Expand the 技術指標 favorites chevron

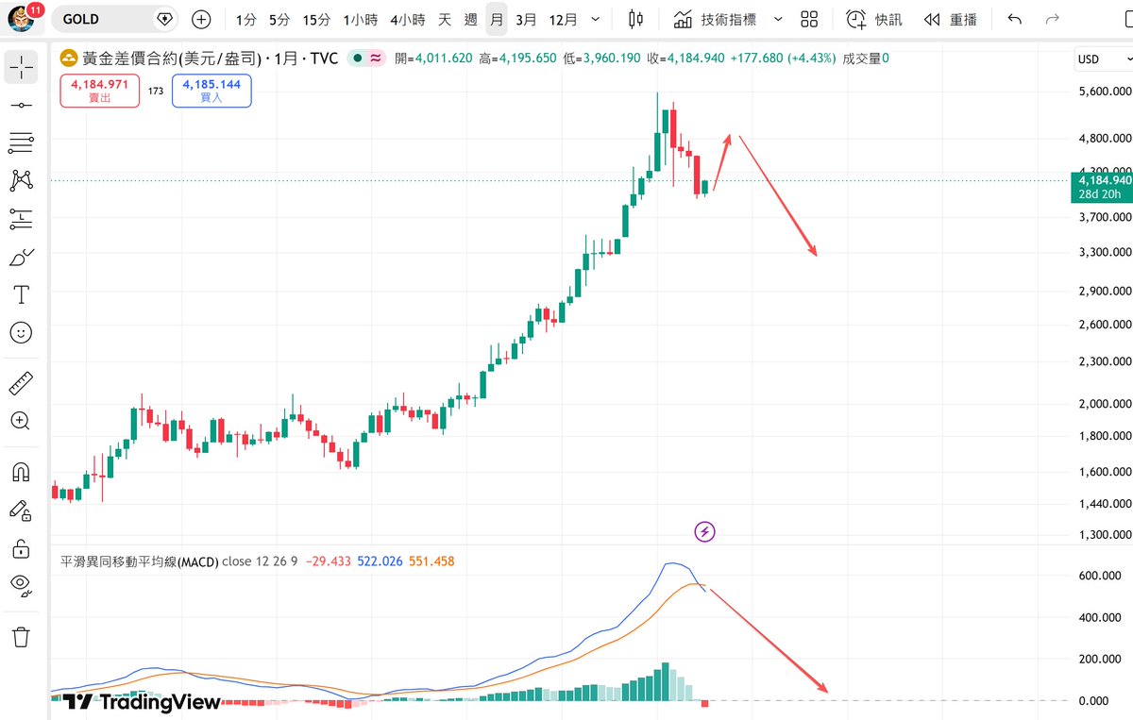pos(777,19)
